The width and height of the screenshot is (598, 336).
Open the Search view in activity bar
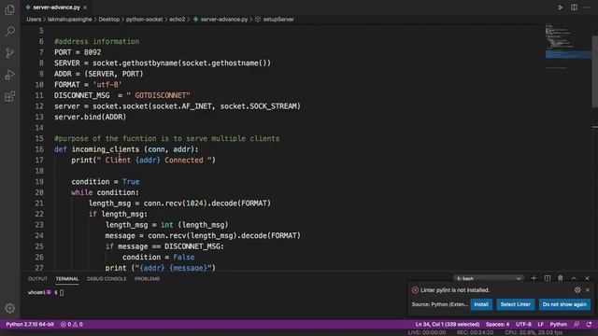click(10, 31)
